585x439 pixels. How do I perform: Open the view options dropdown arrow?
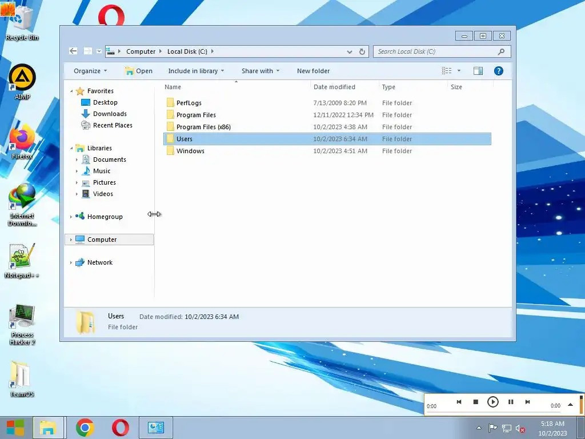click(459, 70)
